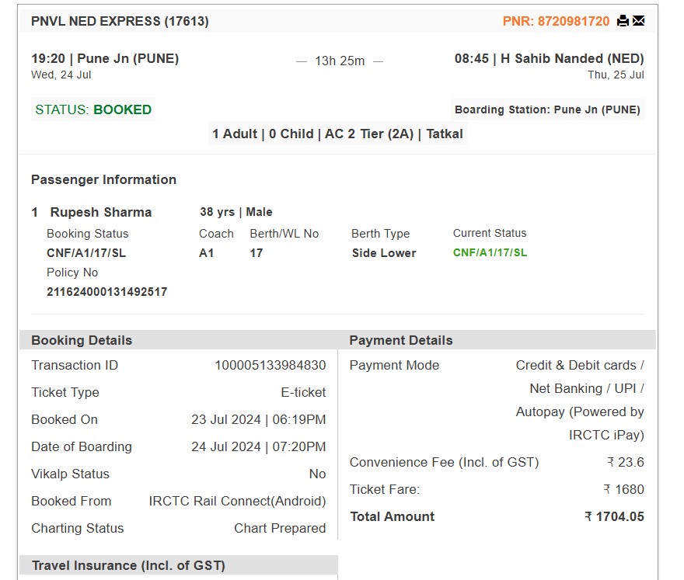Click the PNVL NED EXPRESS train title

(120, 21)
